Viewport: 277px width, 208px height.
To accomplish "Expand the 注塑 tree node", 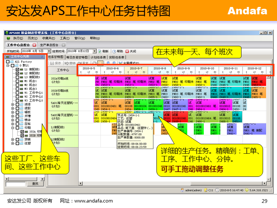I will tap(13, 143).
